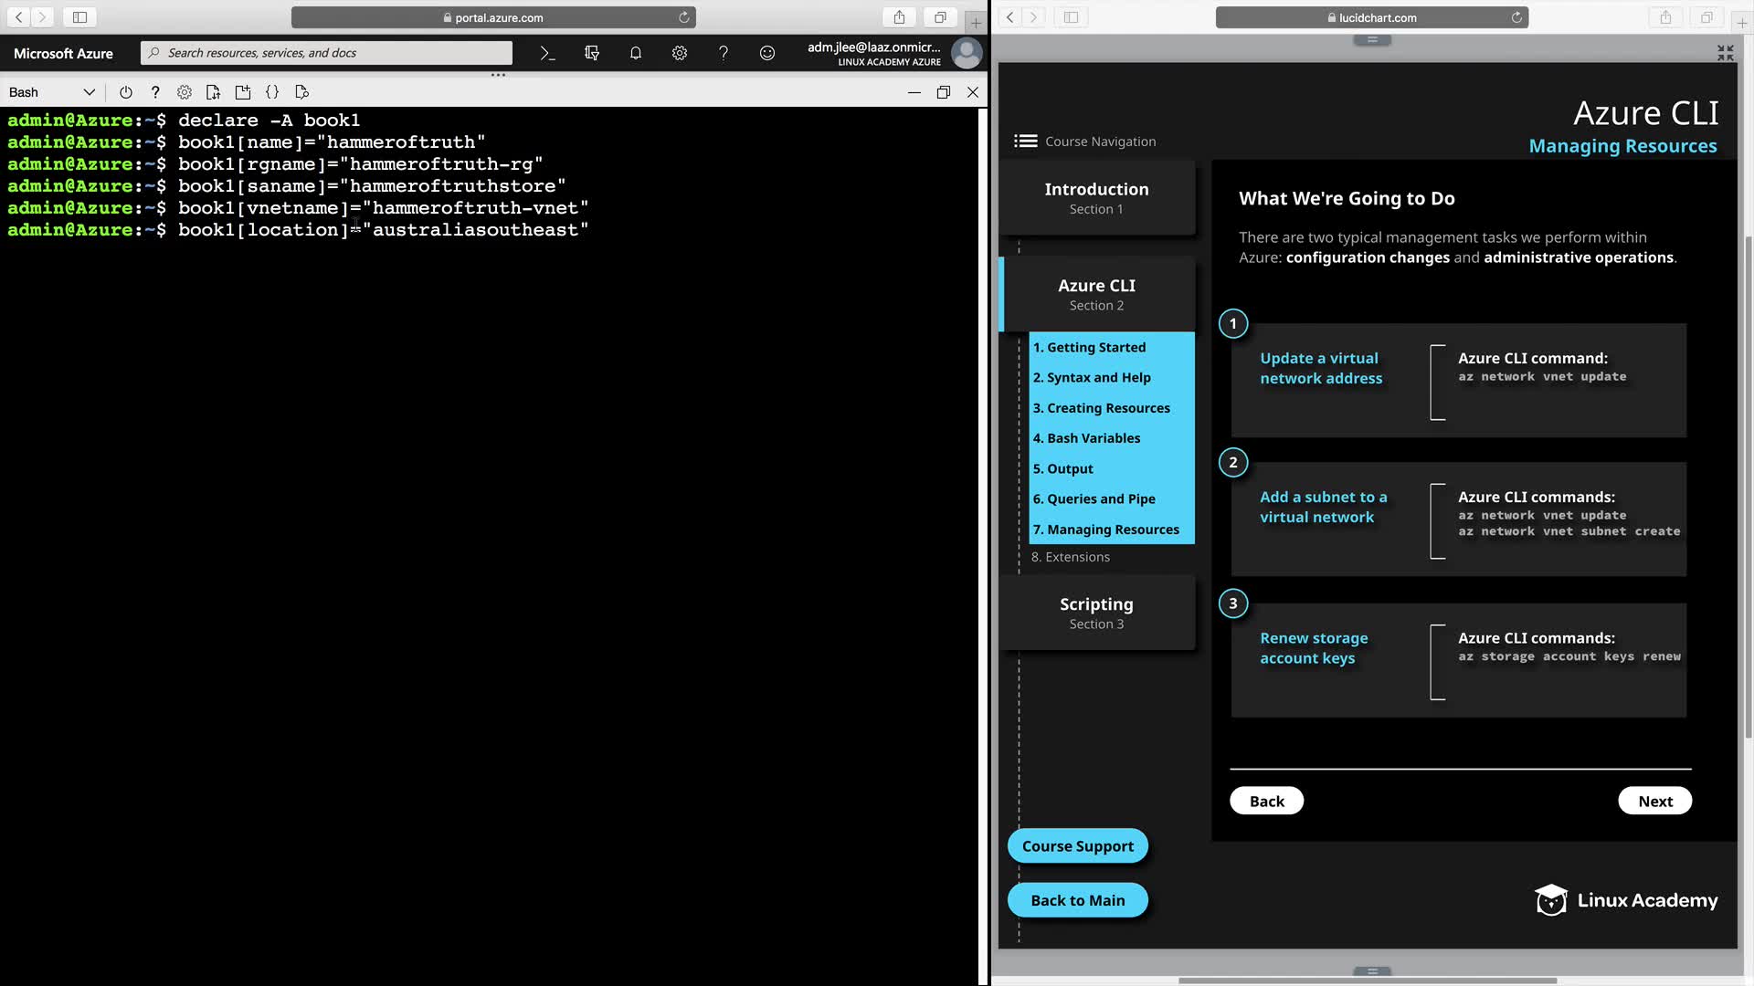The width and height of the screenshot is (1754, 986).
Task: Open Cloud Shell upload/download files icon
Action: click(x=213, y=92)
